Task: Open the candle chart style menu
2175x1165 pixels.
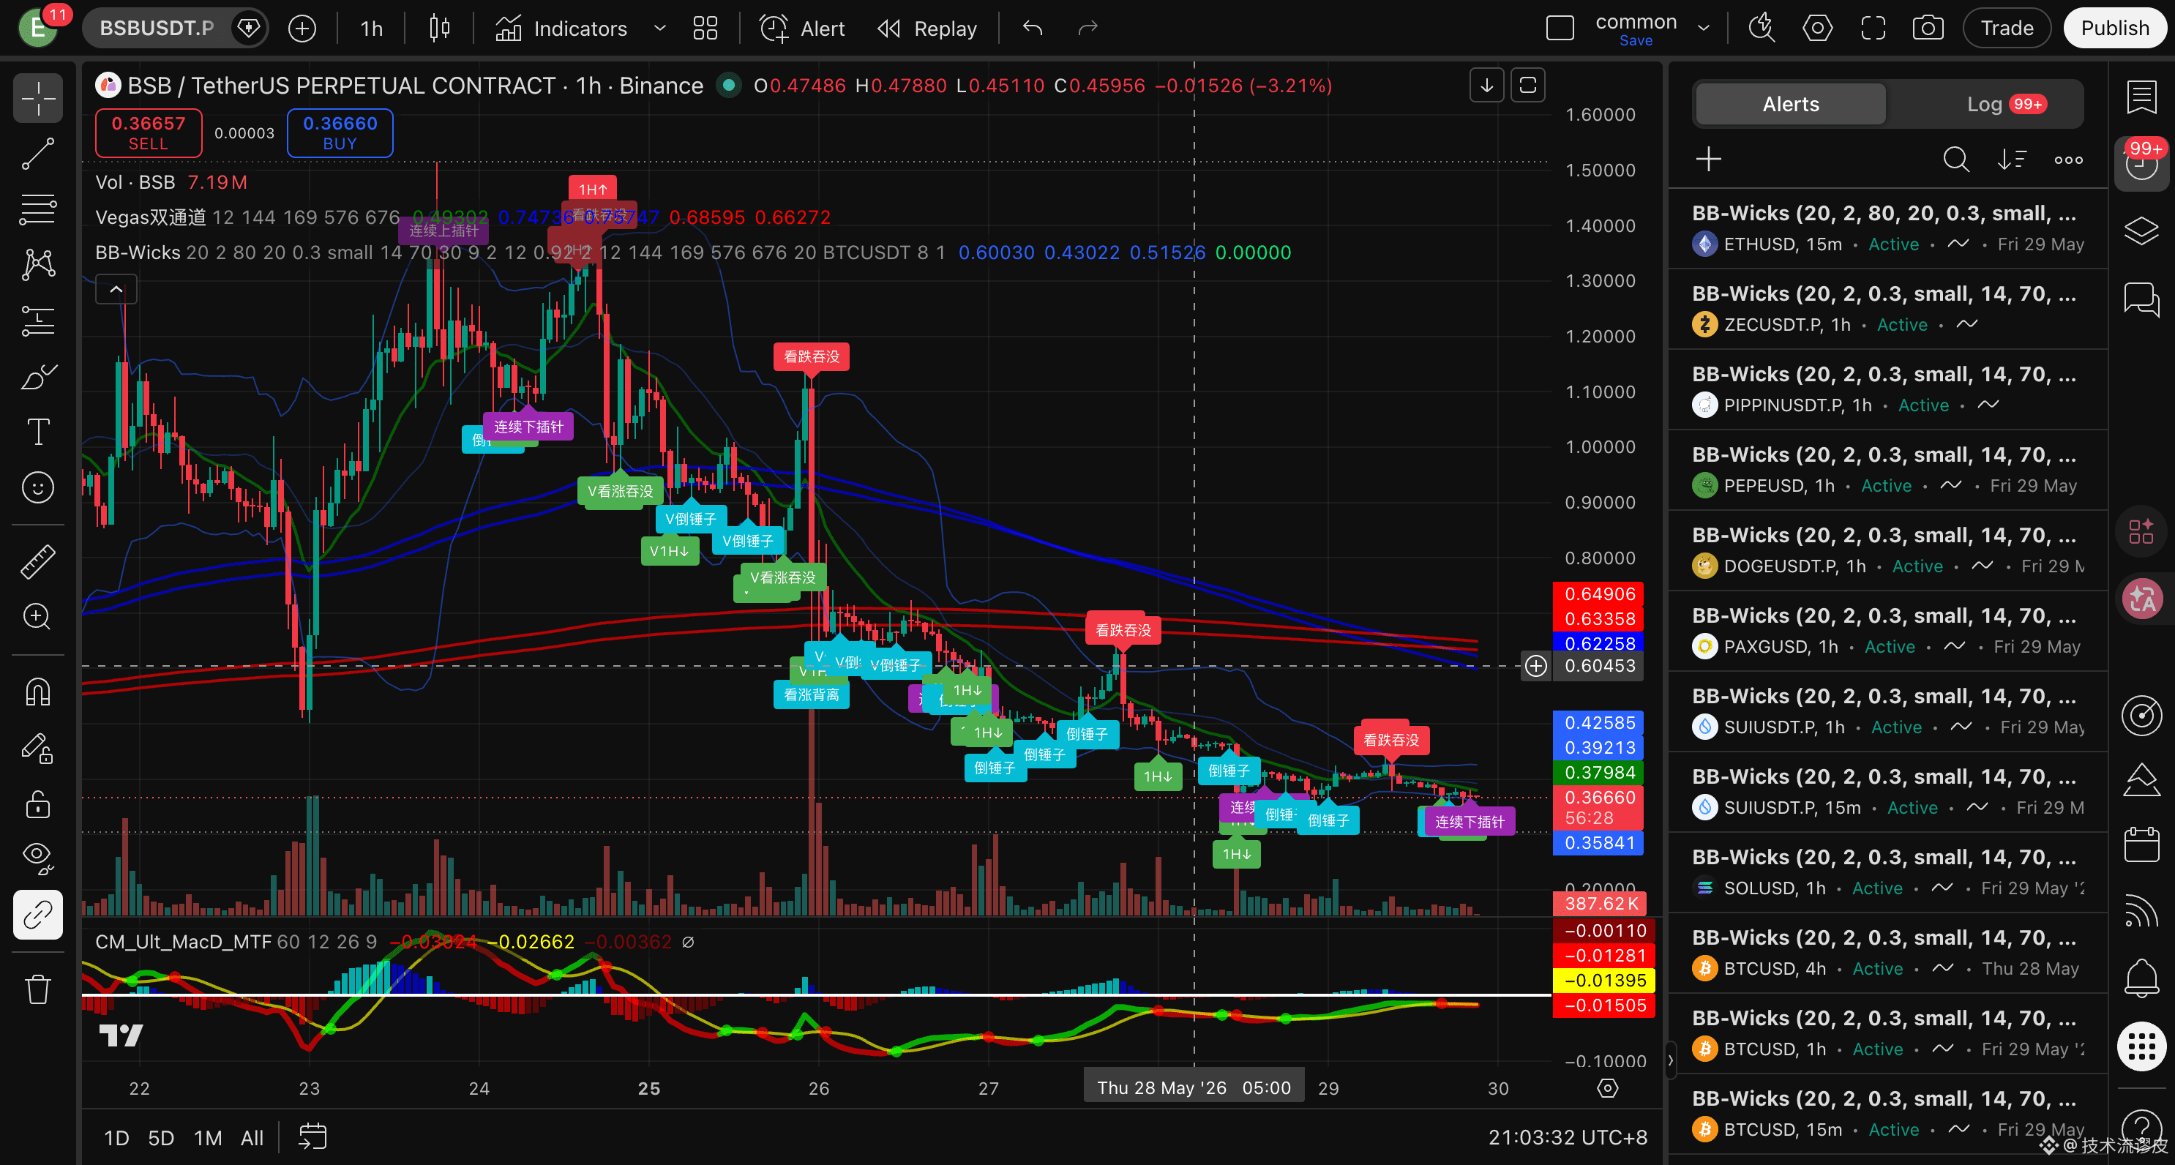Action: 439,29
